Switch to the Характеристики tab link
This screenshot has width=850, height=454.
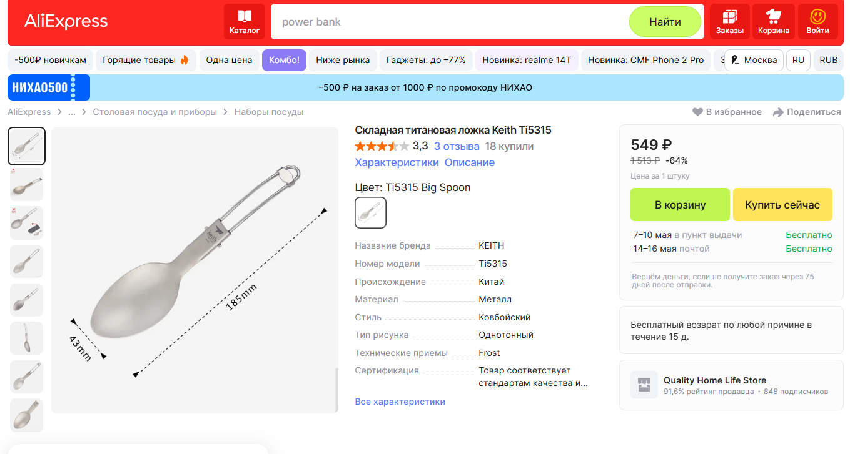coord(397,162)
